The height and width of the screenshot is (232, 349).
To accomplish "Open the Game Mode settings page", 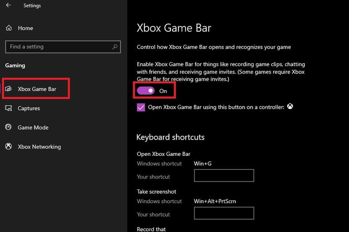I will click(33, 127).
